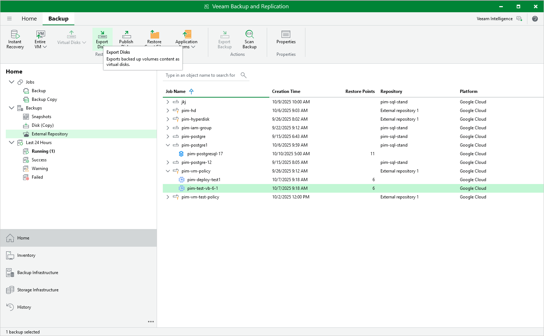Click the "1 backup selected" status text
This screenshot has height=336, width=544.
(23, 332)
